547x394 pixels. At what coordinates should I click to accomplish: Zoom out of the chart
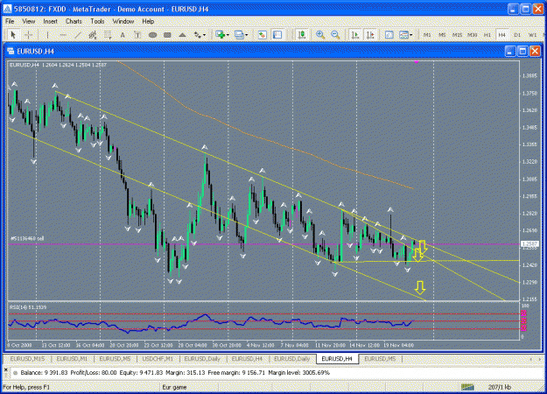335,34
